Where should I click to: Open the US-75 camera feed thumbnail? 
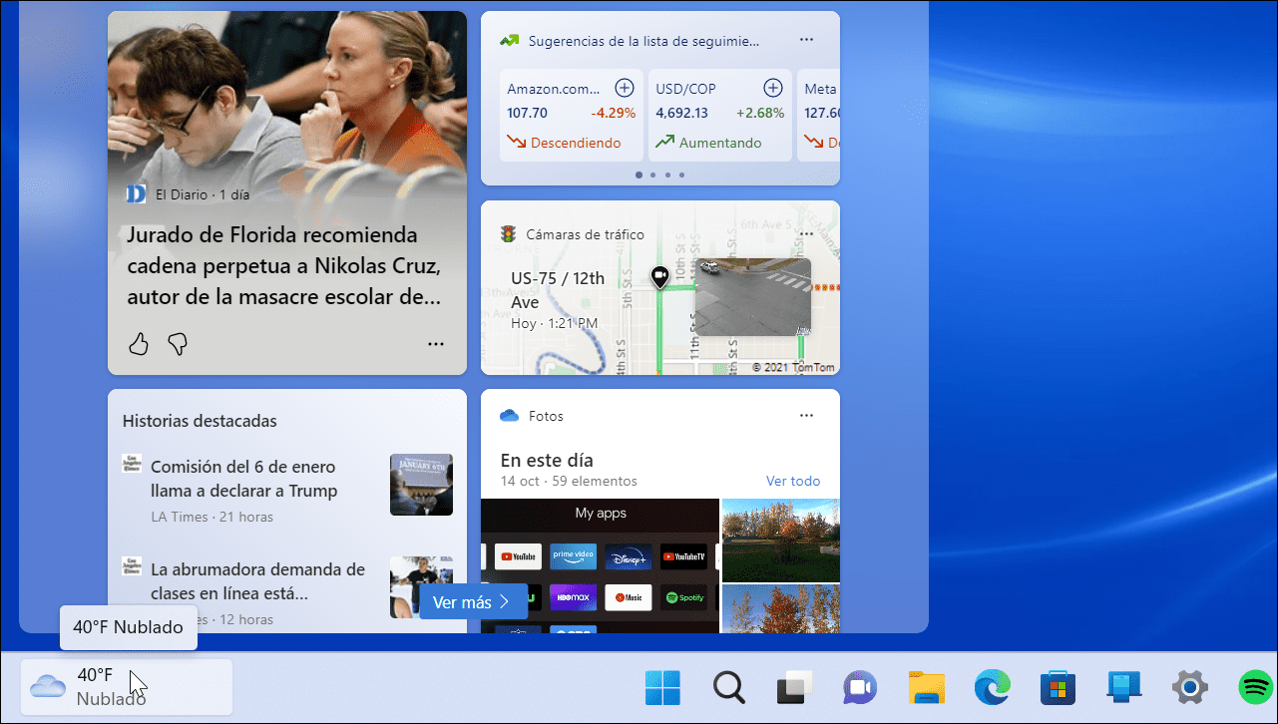coord(753,296)
